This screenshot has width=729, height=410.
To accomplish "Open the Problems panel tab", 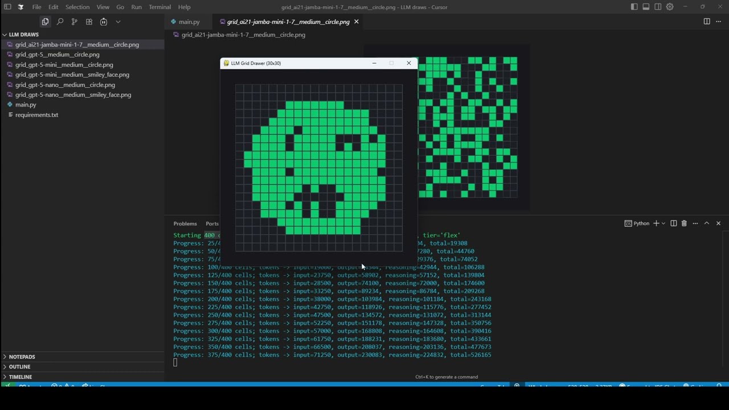I will pyautogui.click(x=185, y=224).
